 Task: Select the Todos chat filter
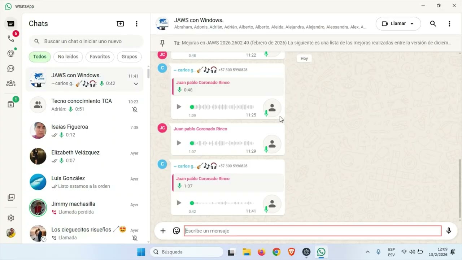click(x=40, y=57)
